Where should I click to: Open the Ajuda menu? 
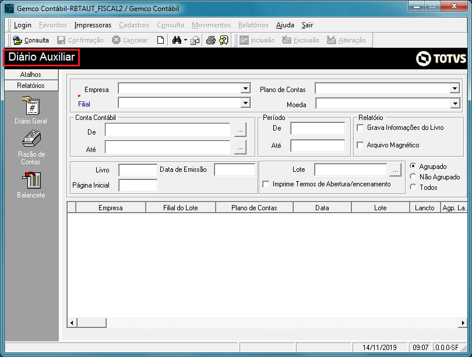(x=285, y=25)
